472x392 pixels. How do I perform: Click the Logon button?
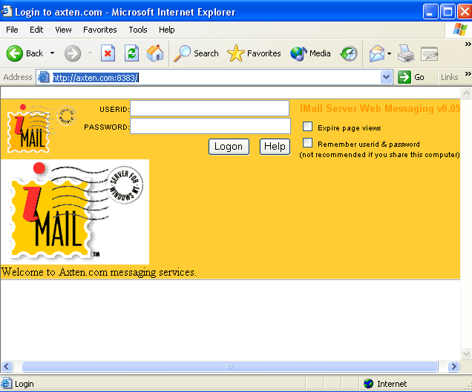[229, 147]
